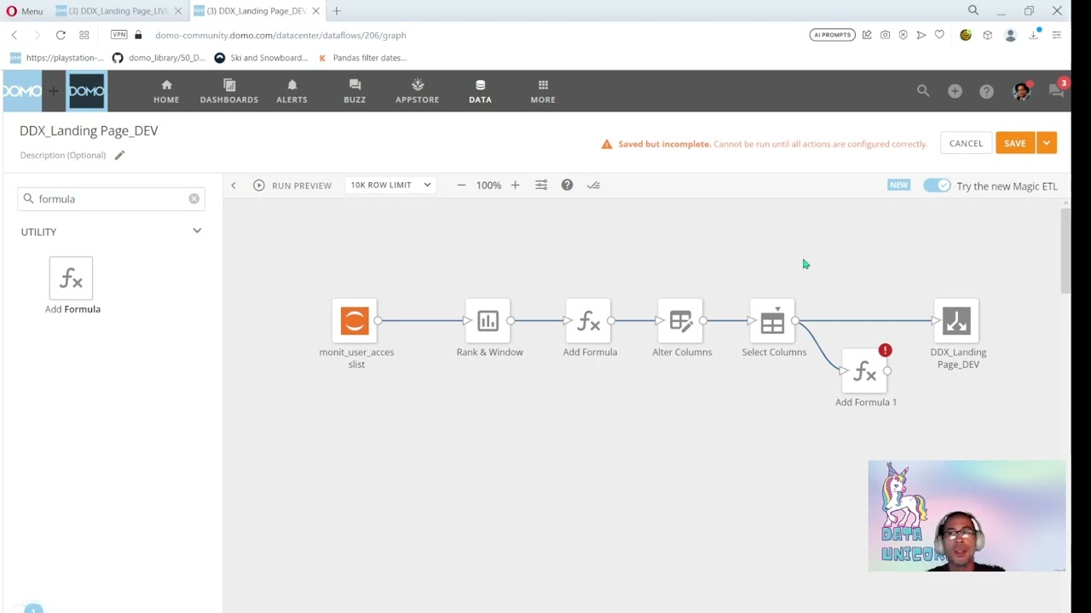
Task: Open the domo_library GitHub bookmark
Action: pos(159,58)
